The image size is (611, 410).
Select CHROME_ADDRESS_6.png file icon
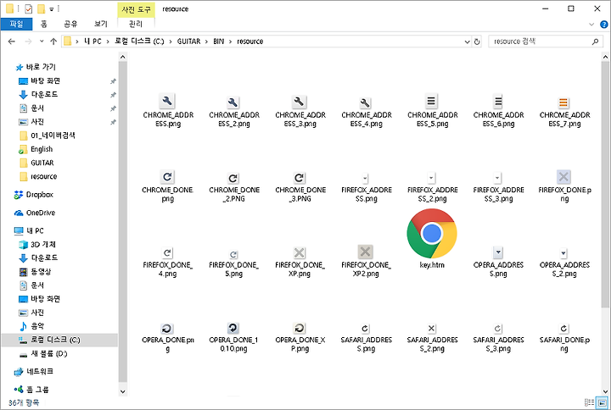497,102
